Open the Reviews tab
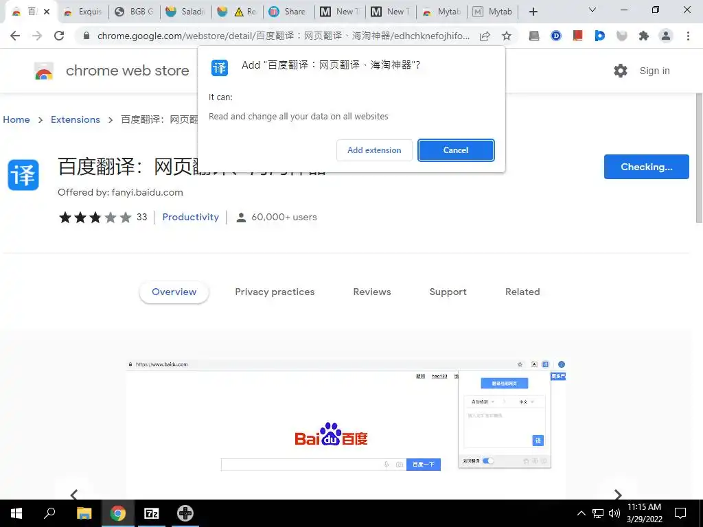Screen dimensions: 703x527 [x=371, y=292]
